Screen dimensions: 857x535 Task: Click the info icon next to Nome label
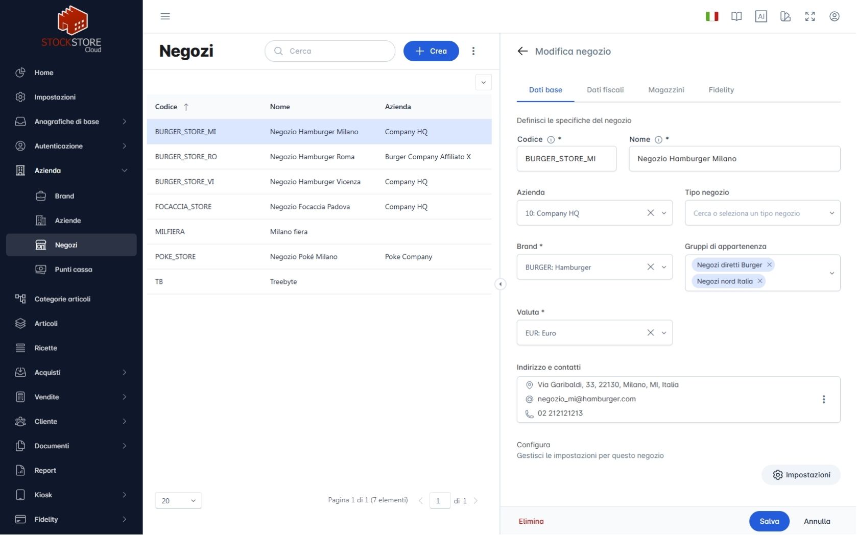click(x=658, y=140)
